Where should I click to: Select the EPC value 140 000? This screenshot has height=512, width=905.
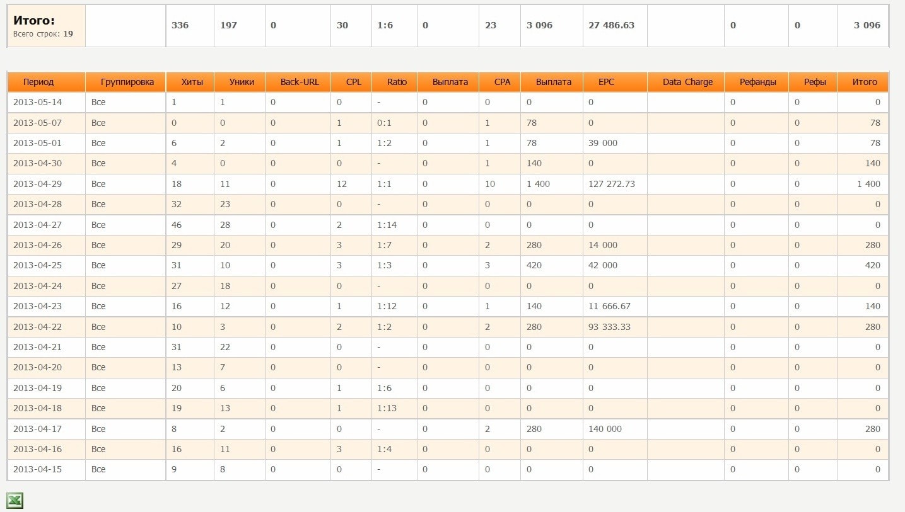click(605, 429)
